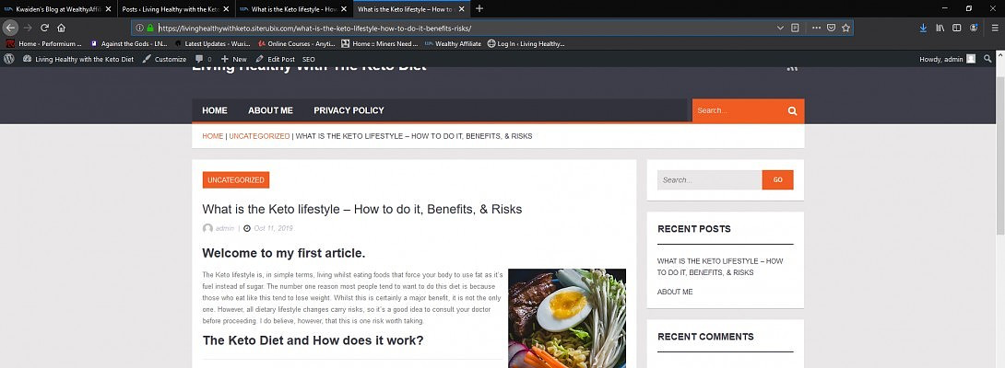Open the Log In Living Healthy bookmark
This screenshot has height=368, width=1005.
526,43
